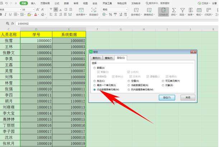
Task: Select the 对象(B) radio option
Action: coord(163,85)
